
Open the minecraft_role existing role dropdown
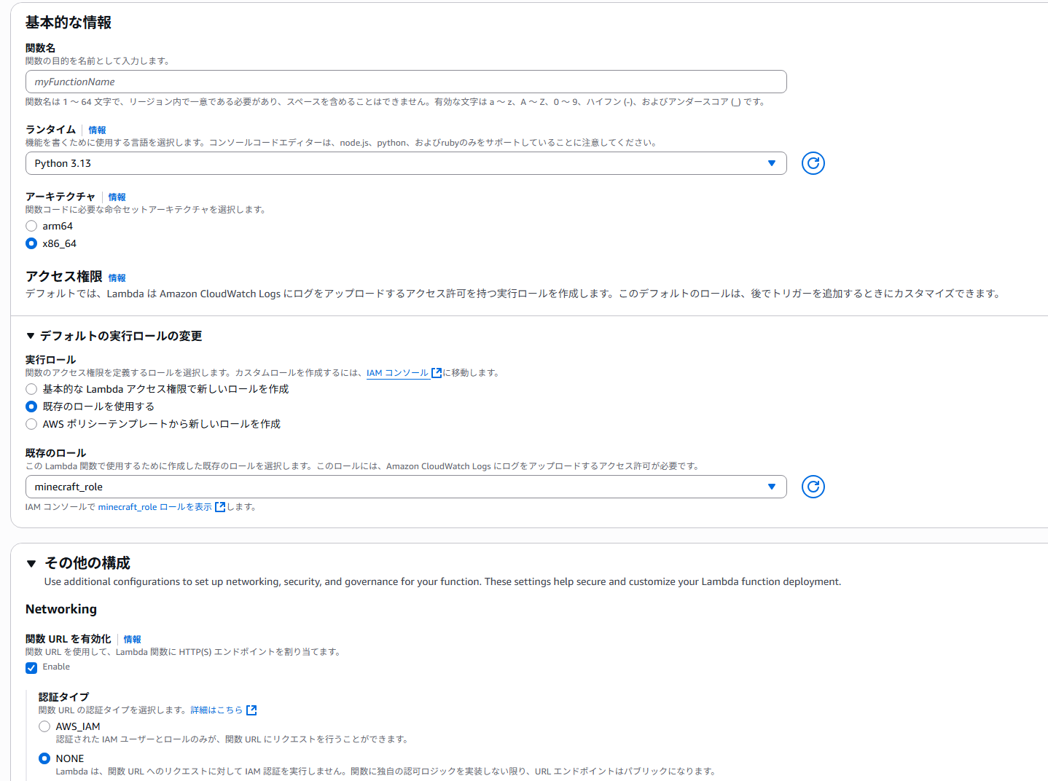(x=406, y=487)
